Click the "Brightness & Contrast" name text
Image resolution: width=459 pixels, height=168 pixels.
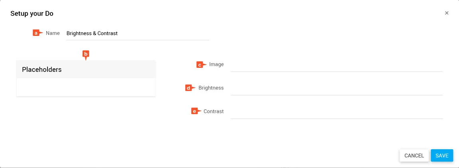pos(92,34)
